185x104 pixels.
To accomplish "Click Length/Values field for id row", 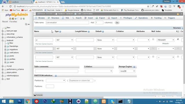I will [x=85, y=40].
